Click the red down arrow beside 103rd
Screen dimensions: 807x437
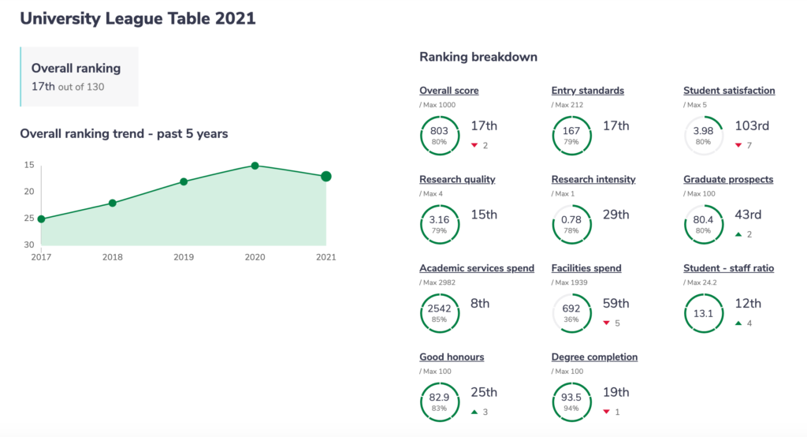738,145
